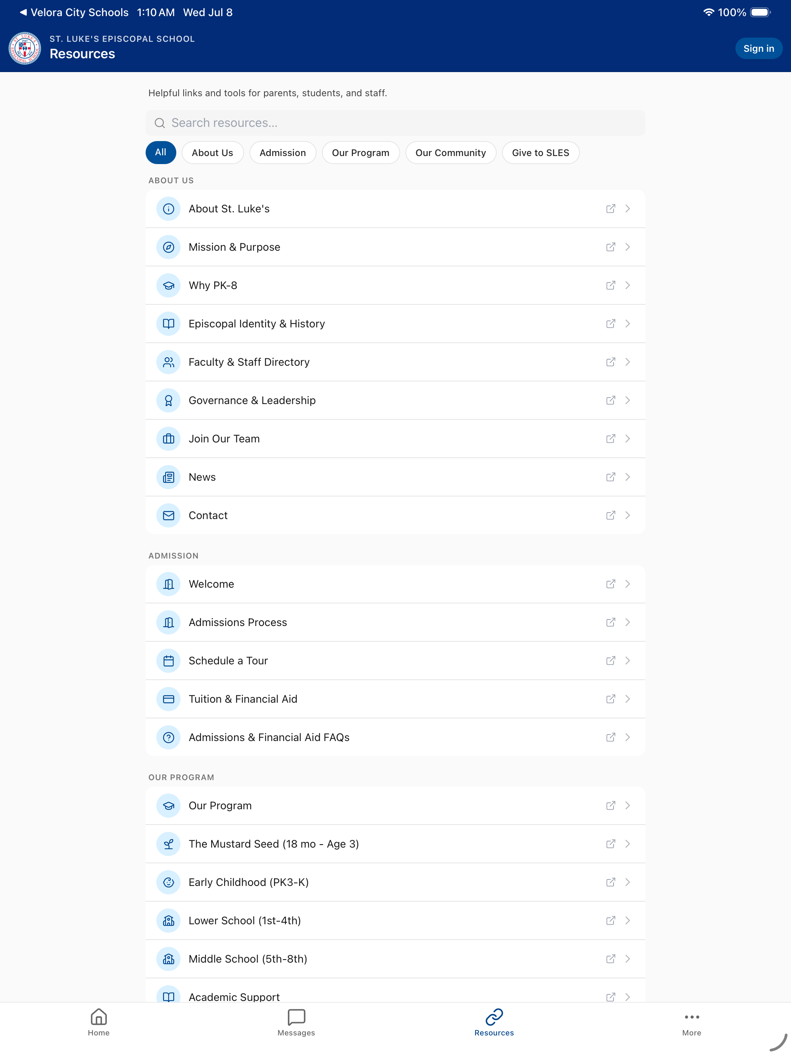Tap the battery indicator in status bar
This screenshot has width=791, height=1055.
pyautogui.click(x=760, y=12)
